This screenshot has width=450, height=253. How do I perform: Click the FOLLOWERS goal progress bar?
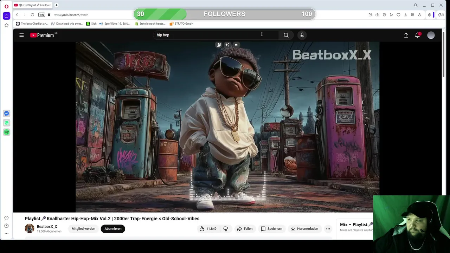(224, 14)
